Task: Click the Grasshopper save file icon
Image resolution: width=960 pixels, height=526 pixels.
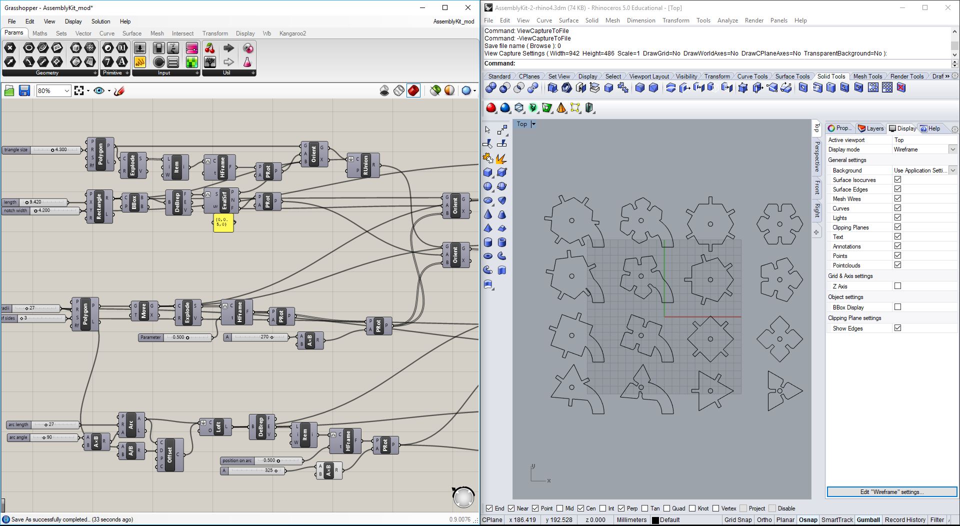Action: [x=24, y=90]
